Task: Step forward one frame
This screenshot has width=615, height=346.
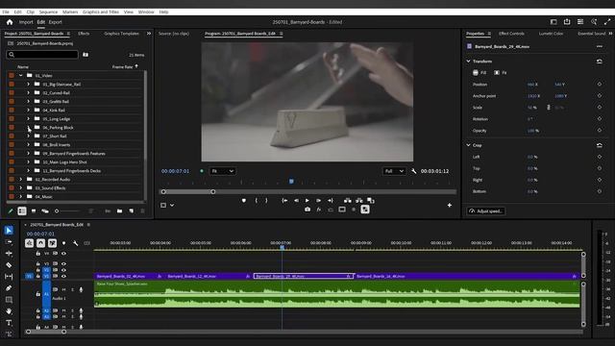Action: coord(318,201)
